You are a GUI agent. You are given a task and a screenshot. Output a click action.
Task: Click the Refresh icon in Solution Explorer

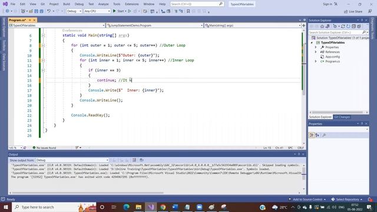(x=348, y=26)
